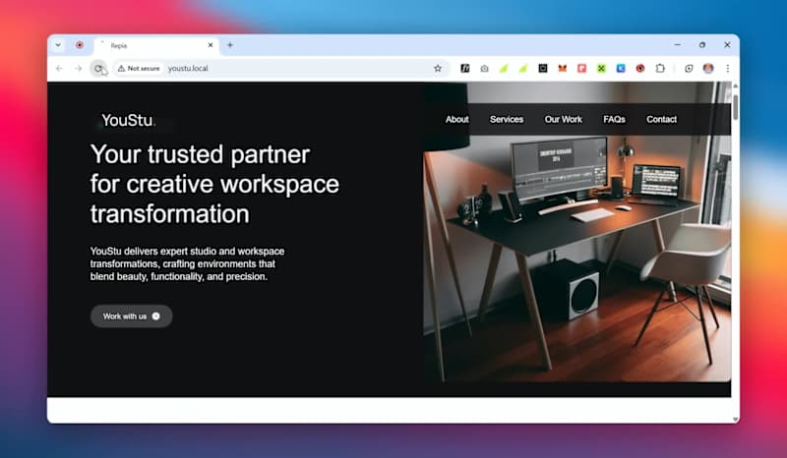Click the green X extension icon
Viewport: 787px width, 458px height.
pos(601,68)
